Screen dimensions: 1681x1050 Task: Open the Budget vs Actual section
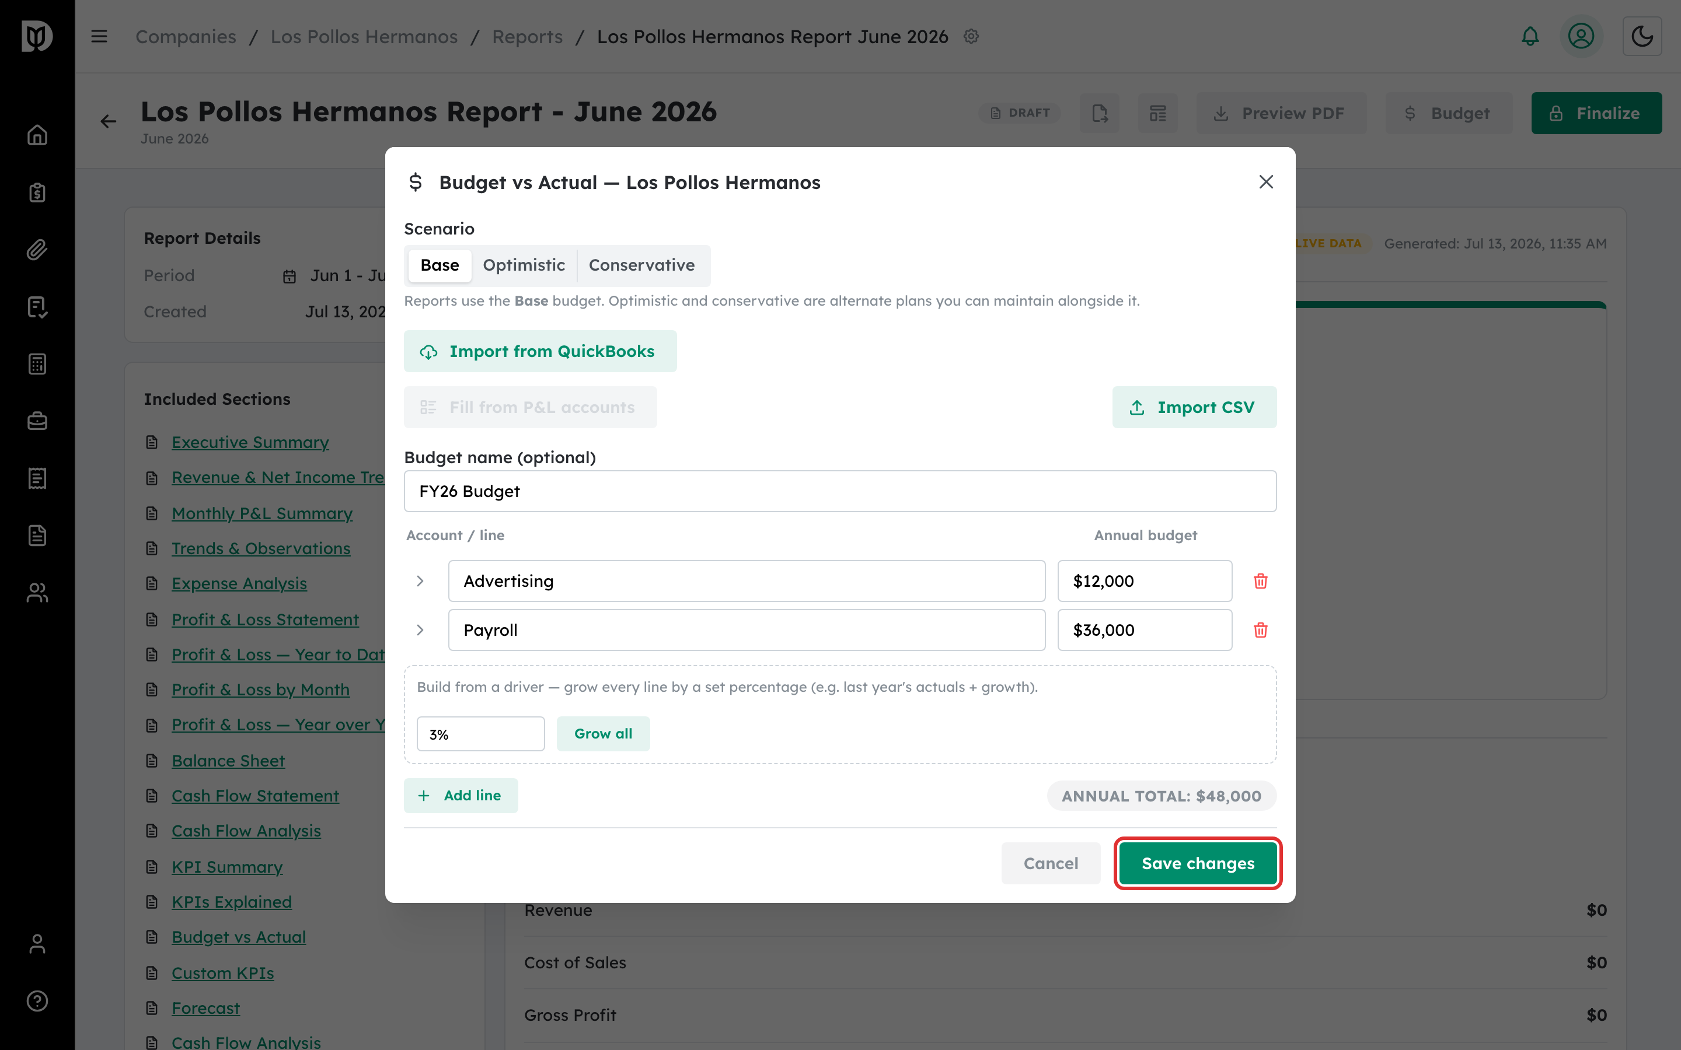(x=238, y=937)
